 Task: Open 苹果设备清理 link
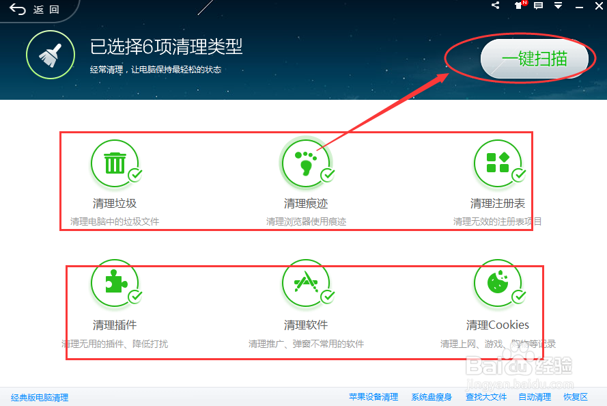(373, 397)
